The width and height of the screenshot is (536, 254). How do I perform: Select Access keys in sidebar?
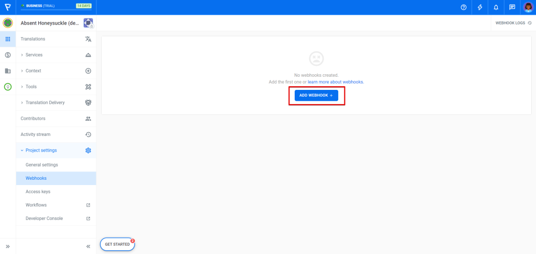[x=38, y=192]
